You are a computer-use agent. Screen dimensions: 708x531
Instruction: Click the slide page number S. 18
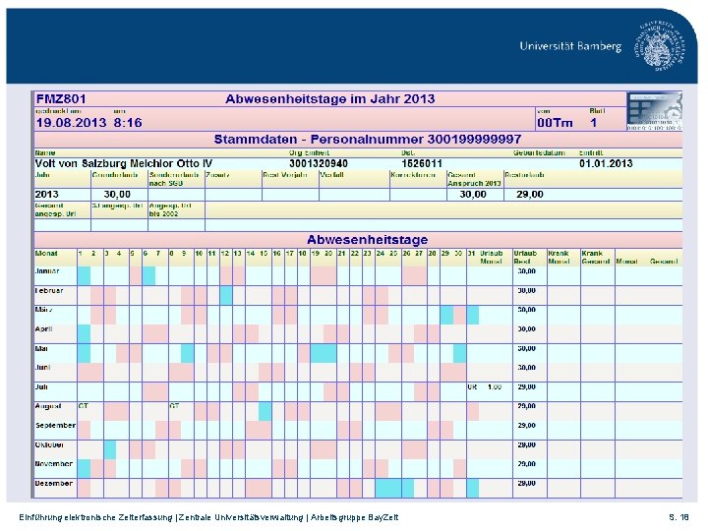coord(678,517)
